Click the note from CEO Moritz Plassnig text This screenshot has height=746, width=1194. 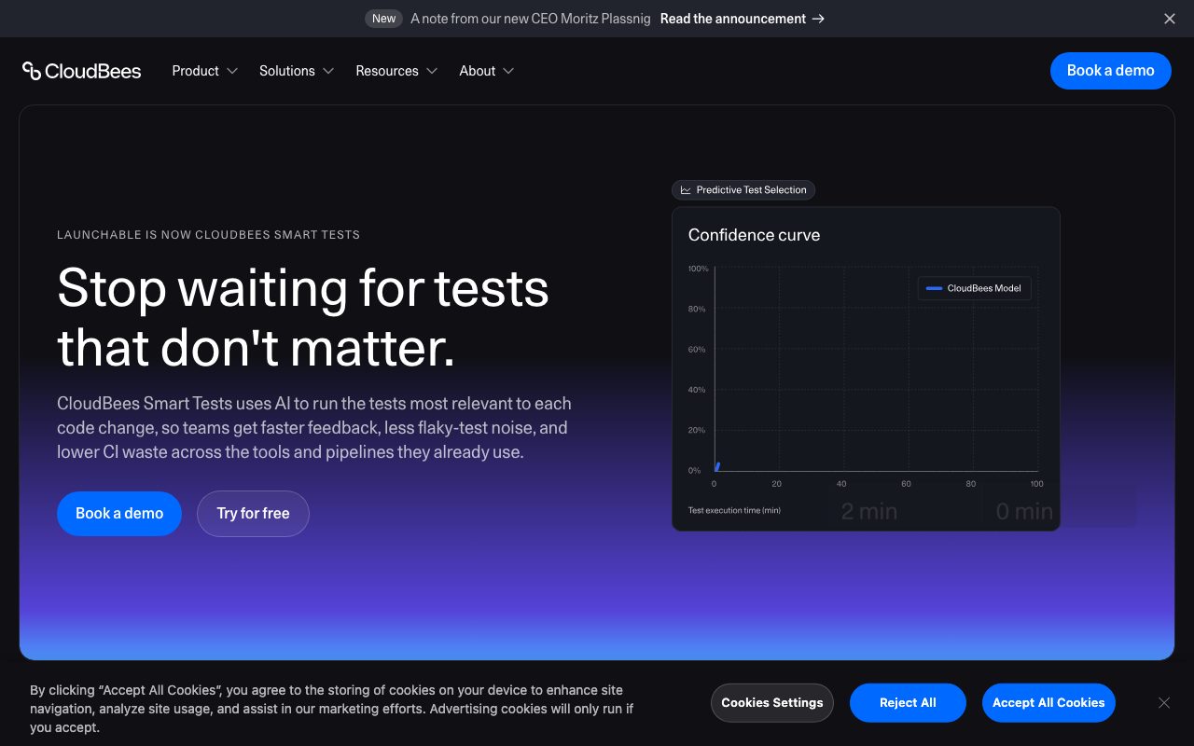[531, 19]
